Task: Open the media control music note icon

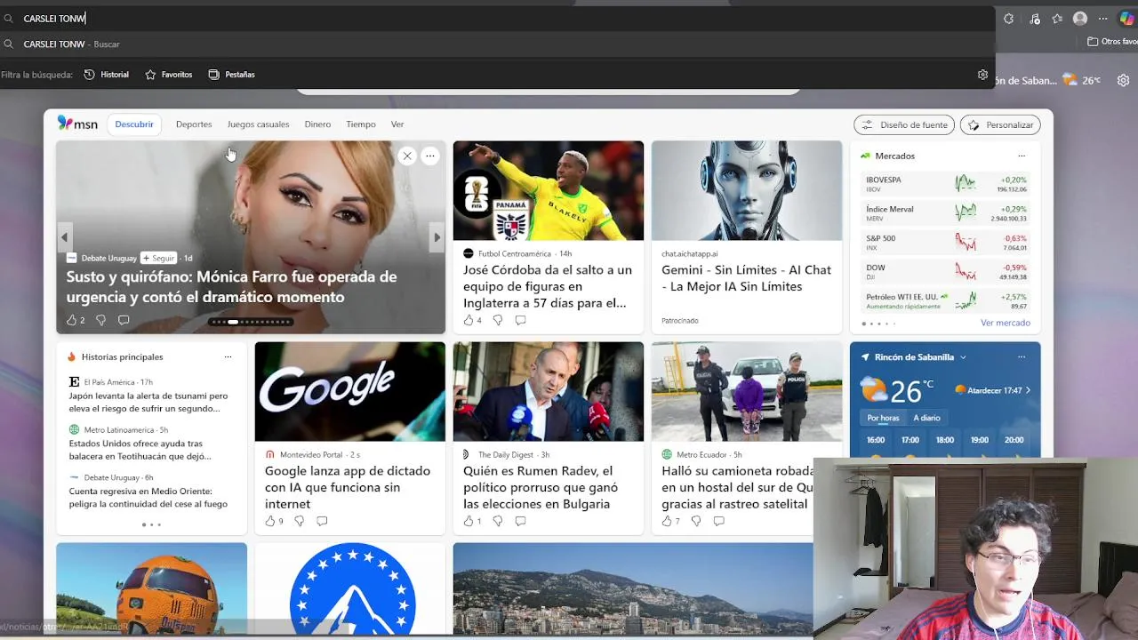Action: (x=1034, y=19)
